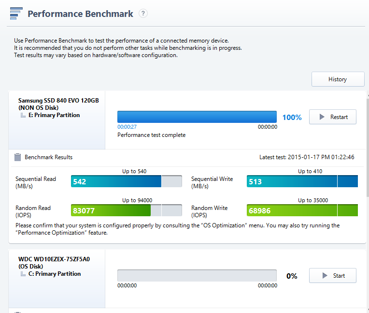Select the Random Write 68986 result bar

pyautogui.click(x=302, y=210)
